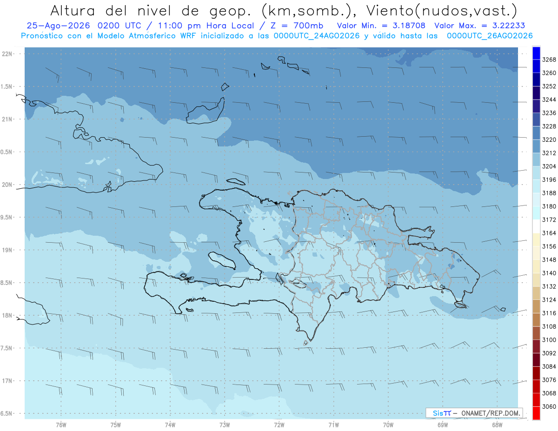
Task: Click the legend value 3124
Action: (549, 299)
